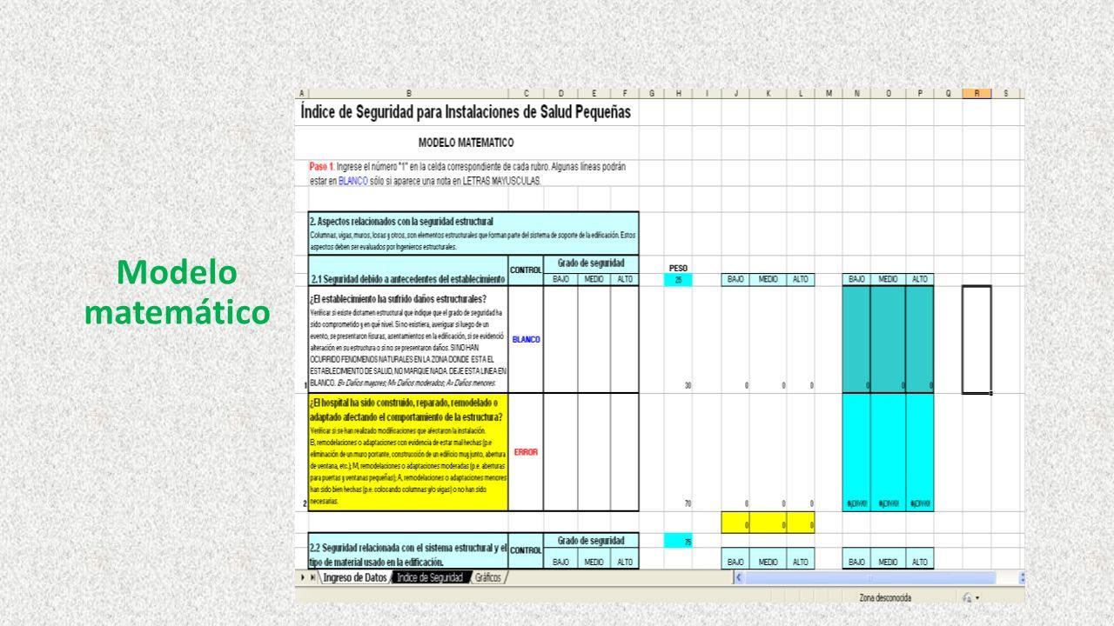The width and height of the screenshot is (1114, 626).
Task: Click the Paso 1 instruction text
Action: 467,173
